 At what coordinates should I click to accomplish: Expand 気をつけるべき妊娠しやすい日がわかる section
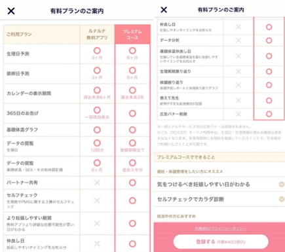(219, 185)
